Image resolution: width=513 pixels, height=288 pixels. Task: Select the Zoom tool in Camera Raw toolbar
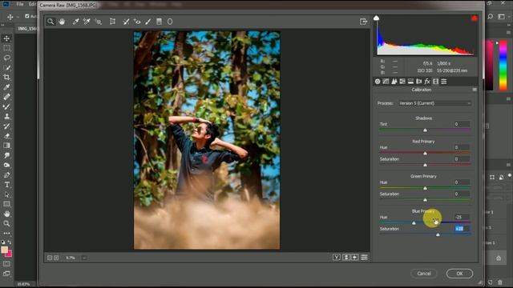(50, 22)
